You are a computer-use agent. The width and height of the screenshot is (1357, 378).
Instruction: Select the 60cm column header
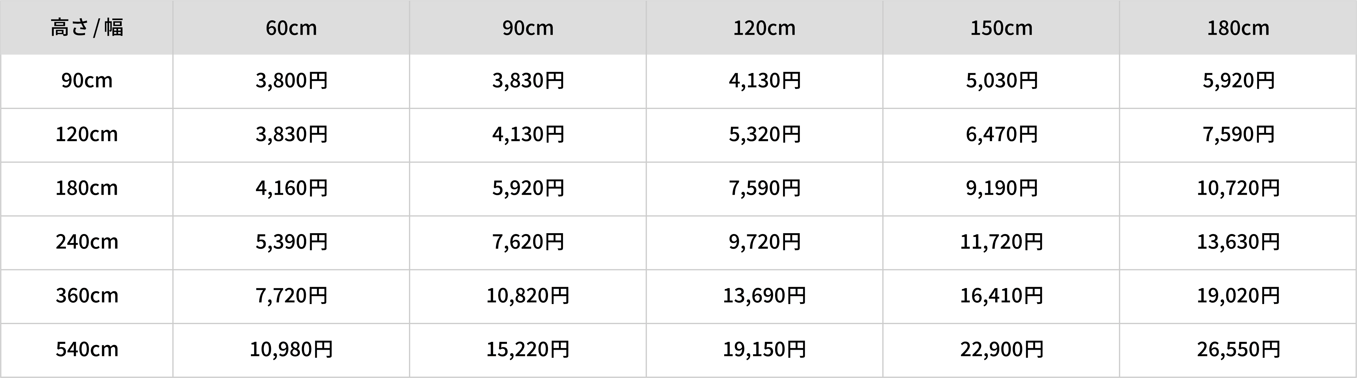[291, 28]
